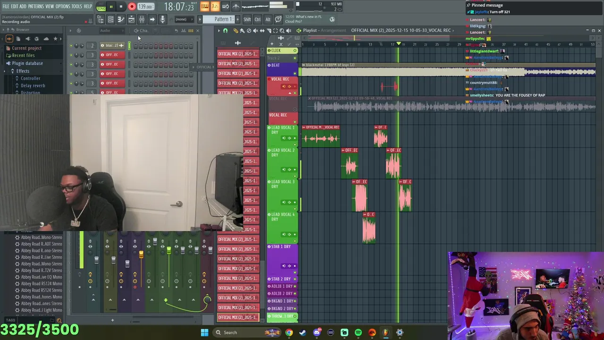Screen dimensions: 604x340
Task: Click the Windows Start button
Action: pos(204,332)
